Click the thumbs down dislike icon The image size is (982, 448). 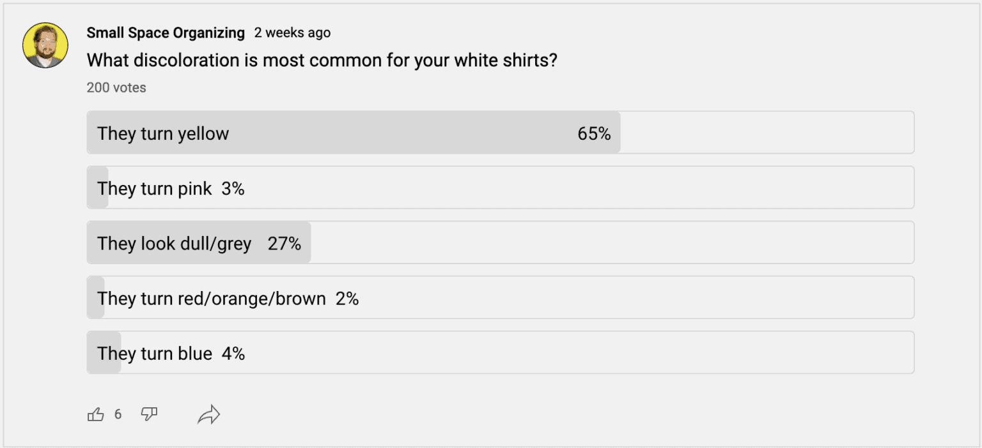point(149,415)
